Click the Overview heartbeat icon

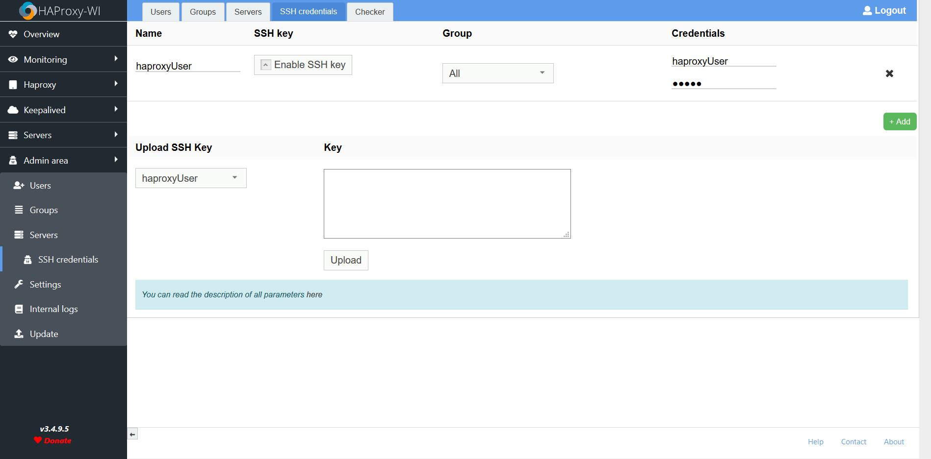point(13,34)
